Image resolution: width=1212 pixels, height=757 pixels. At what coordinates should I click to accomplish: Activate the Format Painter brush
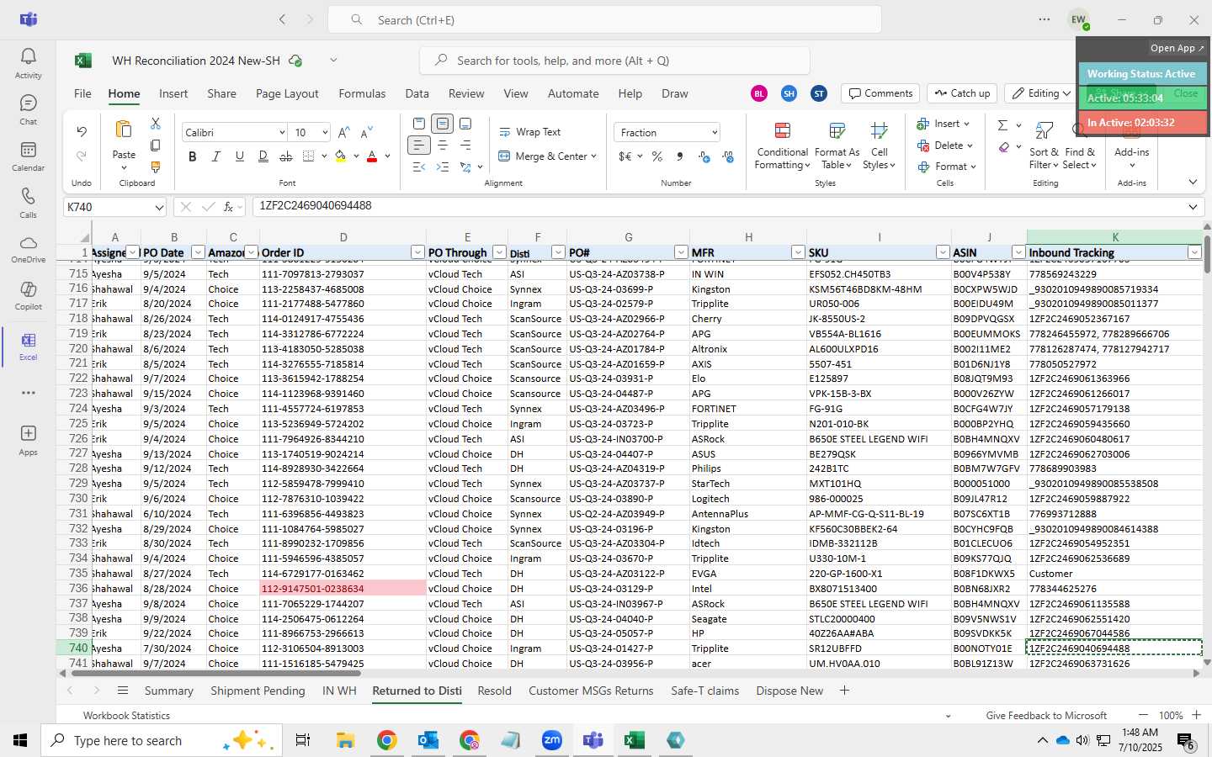tap(156, 167)
